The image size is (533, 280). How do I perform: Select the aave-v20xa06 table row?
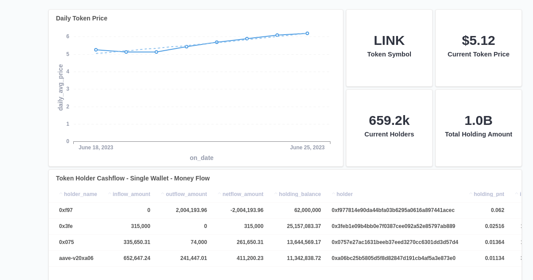(178, 258)
